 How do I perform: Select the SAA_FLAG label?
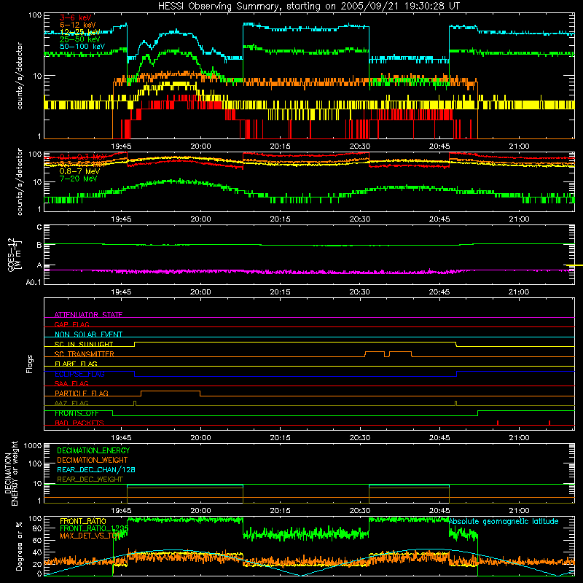click(x=71, y=383)
